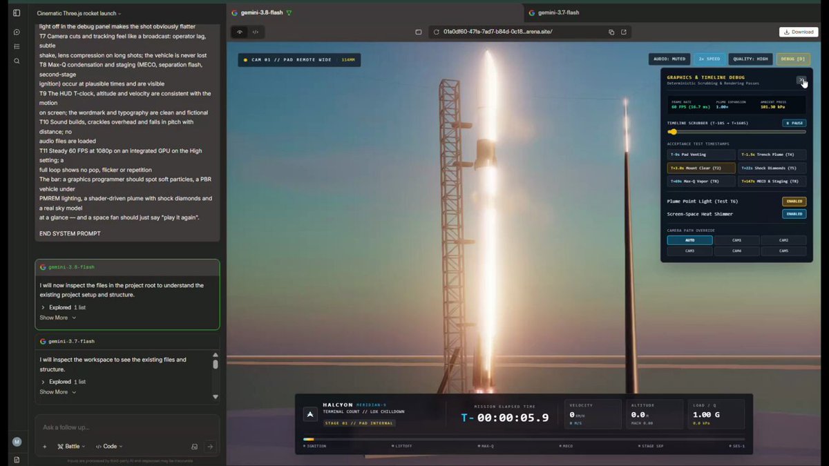Click the plus attach icon in prompt box

[44, 447]
